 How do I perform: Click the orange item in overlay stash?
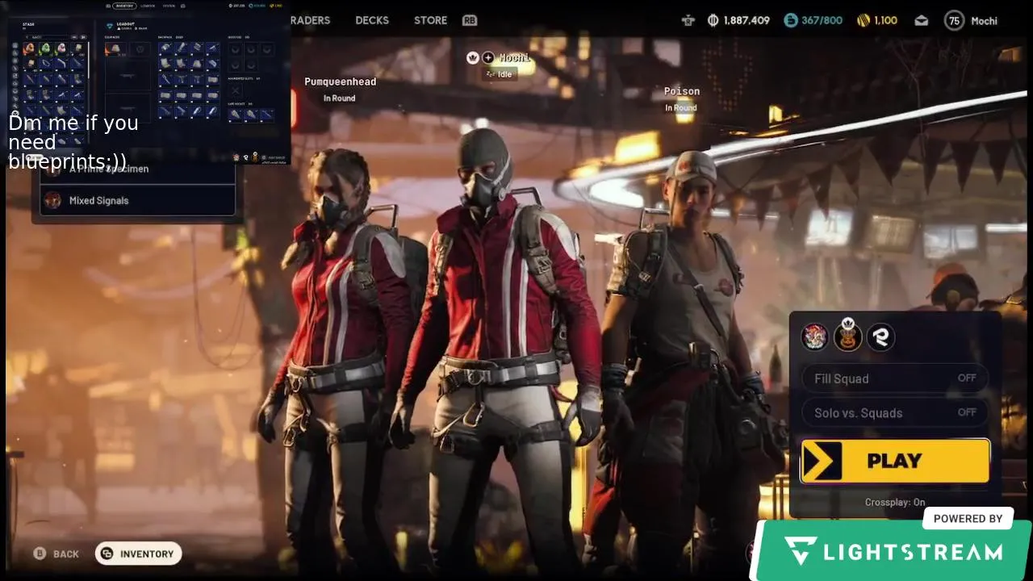point(29,49)
